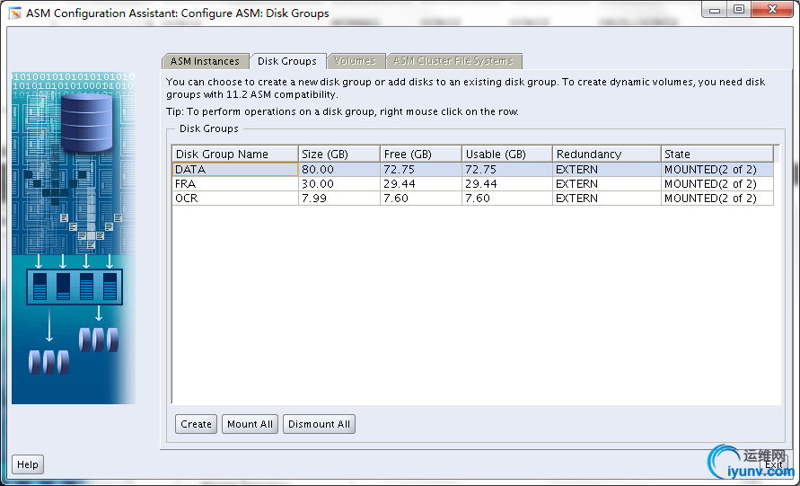Screen dimensions: 800x486
Task: Click the 29.44 free space cell of FRA
Action: [421, 184]
